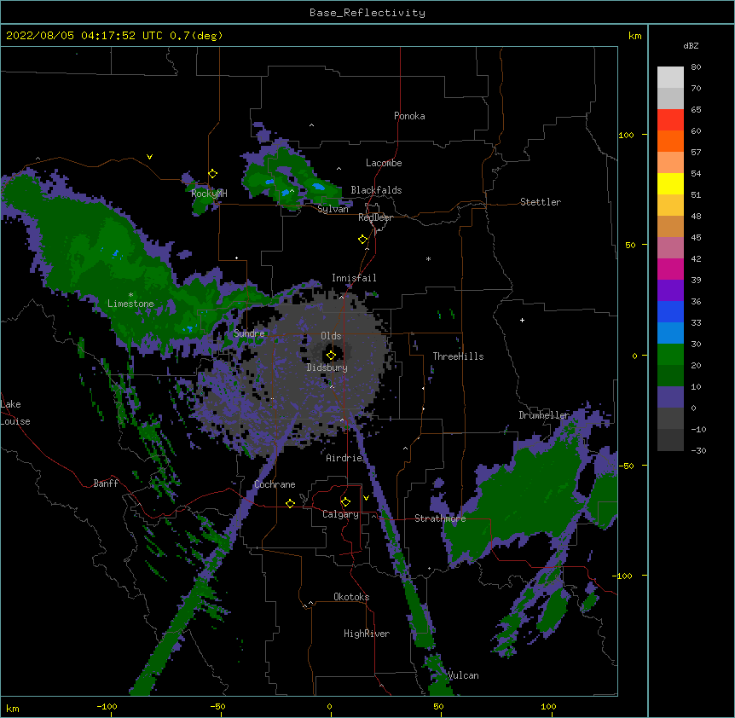735x718 pixels.
Task: Click the Calgary city label
Action: (340, 514)
